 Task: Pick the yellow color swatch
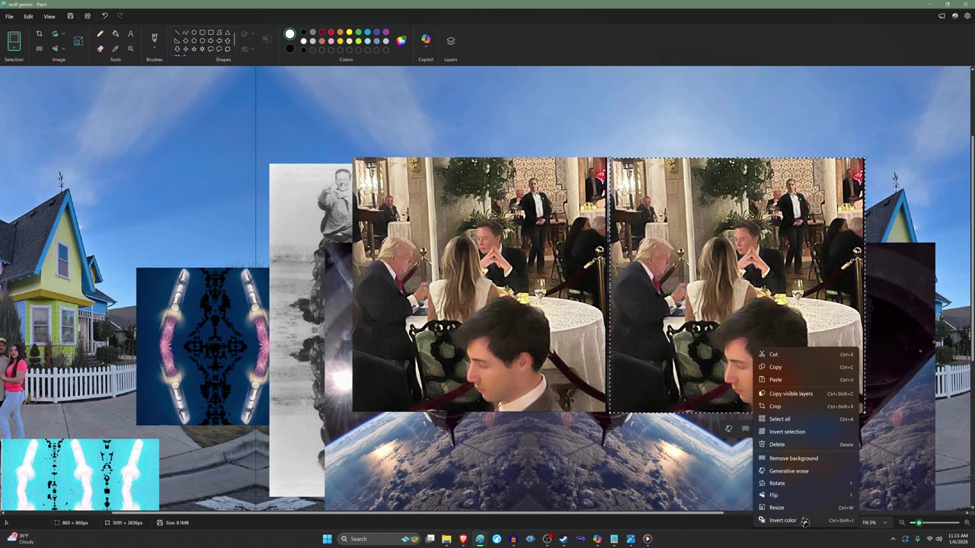[349, 32]
